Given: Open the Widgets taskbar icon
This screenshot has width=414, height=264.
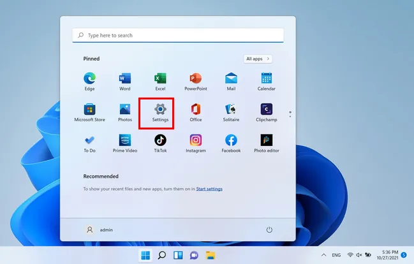Looking at the screenshot, I should (178, 255).
